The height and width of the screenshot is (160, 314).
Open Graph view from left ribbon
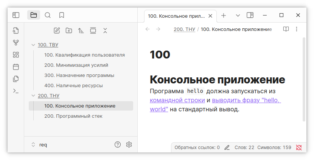[16, 43]
